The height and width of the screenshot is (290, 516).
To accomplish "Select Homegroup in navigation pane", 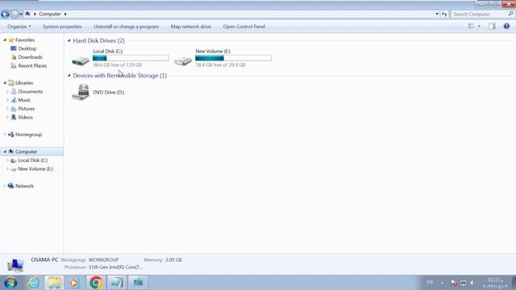I will [x=28, y=135].
